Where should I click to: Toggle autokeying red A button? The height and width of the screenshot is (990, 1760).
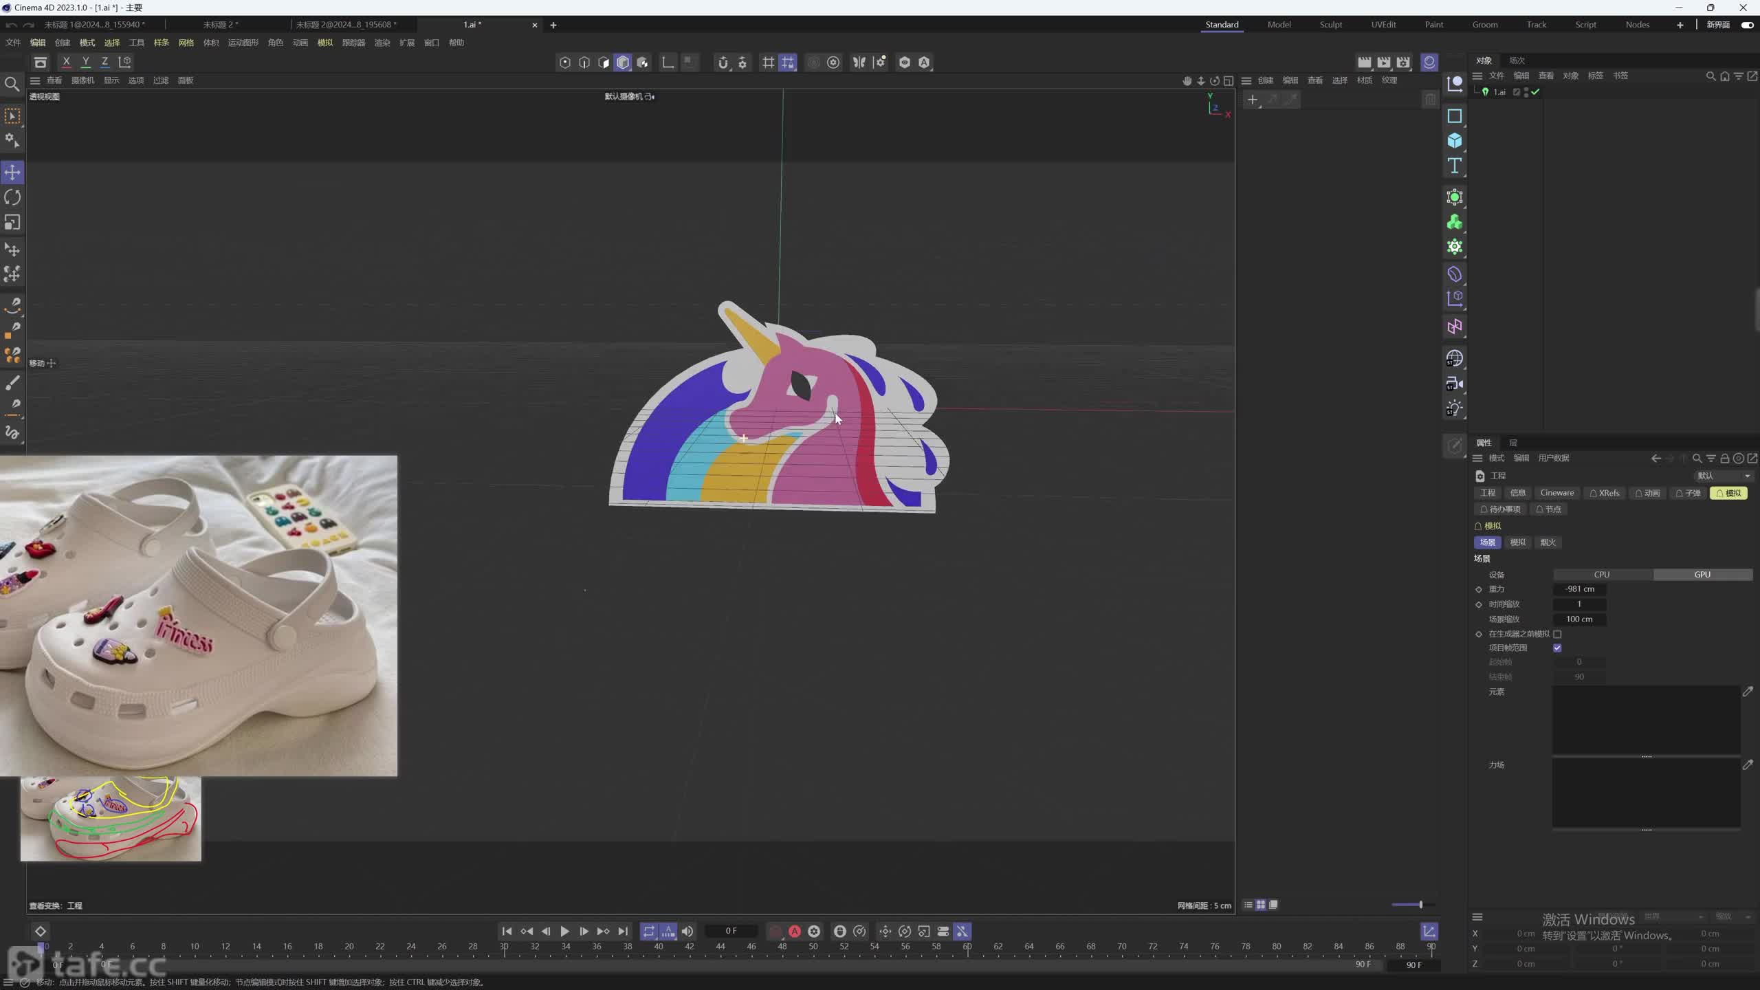tap(794, 932)
